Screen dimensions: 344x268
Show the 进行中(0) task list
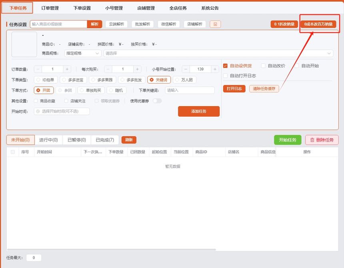(x=48, y=140)
